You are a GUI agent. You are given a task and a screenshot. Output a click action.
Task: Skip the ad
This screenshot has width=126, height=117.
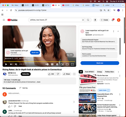pyautogui.click(x=69, y=55)
